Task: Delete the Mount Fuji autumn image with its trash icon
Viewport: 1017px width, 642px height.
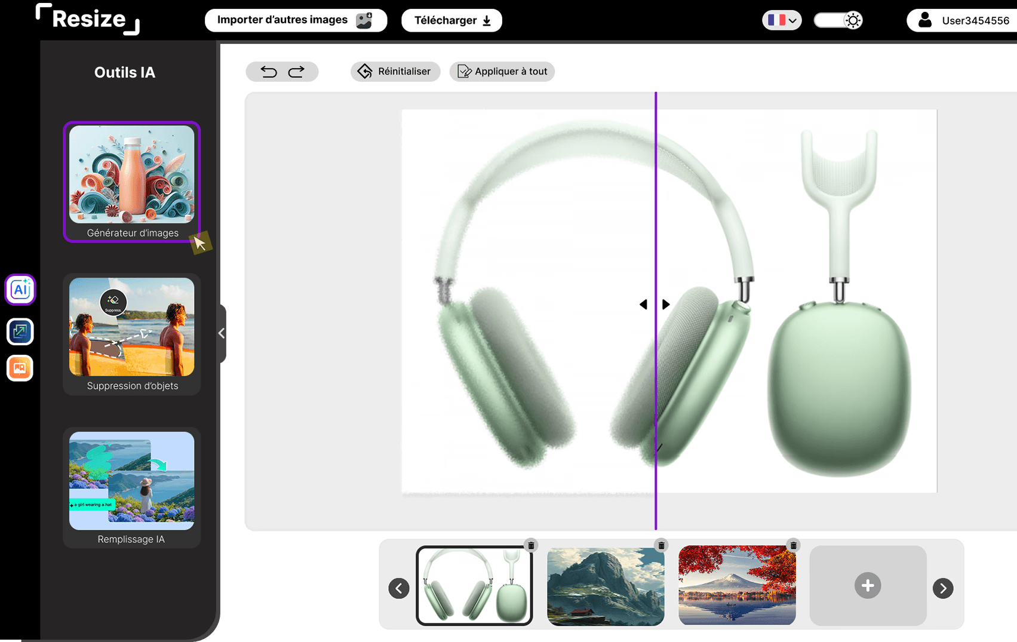Action: [793, 545]
